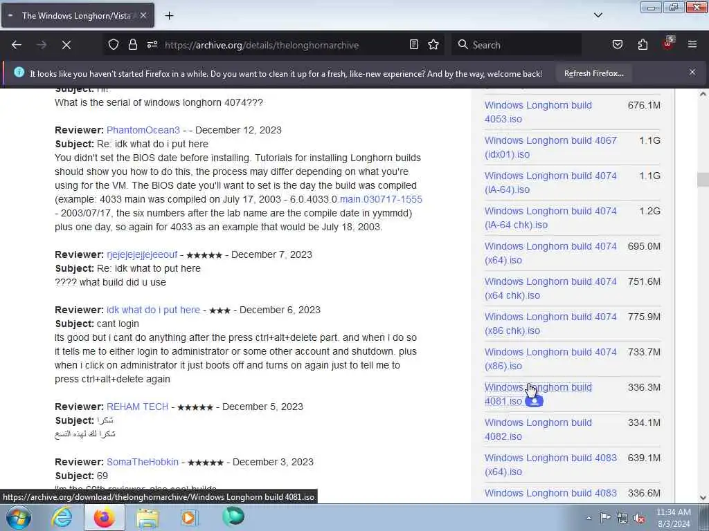Open reviewer REHAM TECH profile link
The image size is (709, 531).
tap(138, 407)
